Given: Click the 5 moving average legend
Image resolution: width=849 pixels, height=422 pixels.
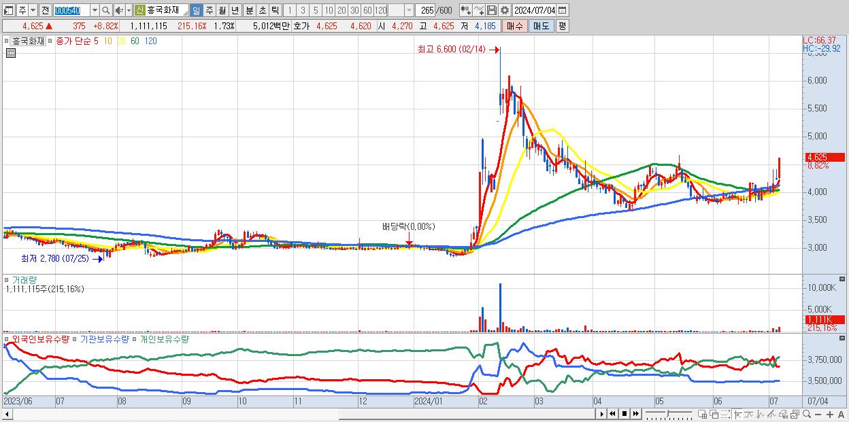Looking at the screenshot, I should (96, 41).
